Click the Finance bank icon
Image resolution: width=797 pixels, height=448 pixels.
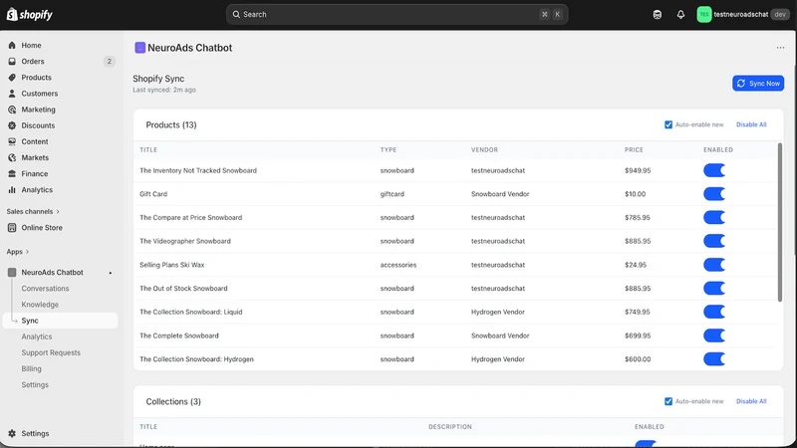[12, 173]
